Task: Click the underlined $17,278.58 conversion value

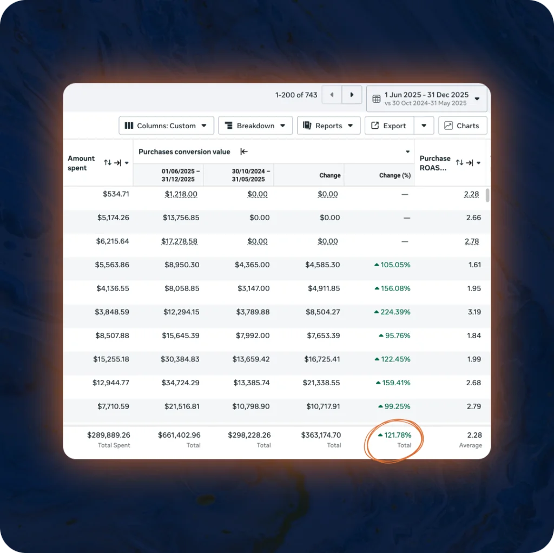Action: (x=180, y=241)
